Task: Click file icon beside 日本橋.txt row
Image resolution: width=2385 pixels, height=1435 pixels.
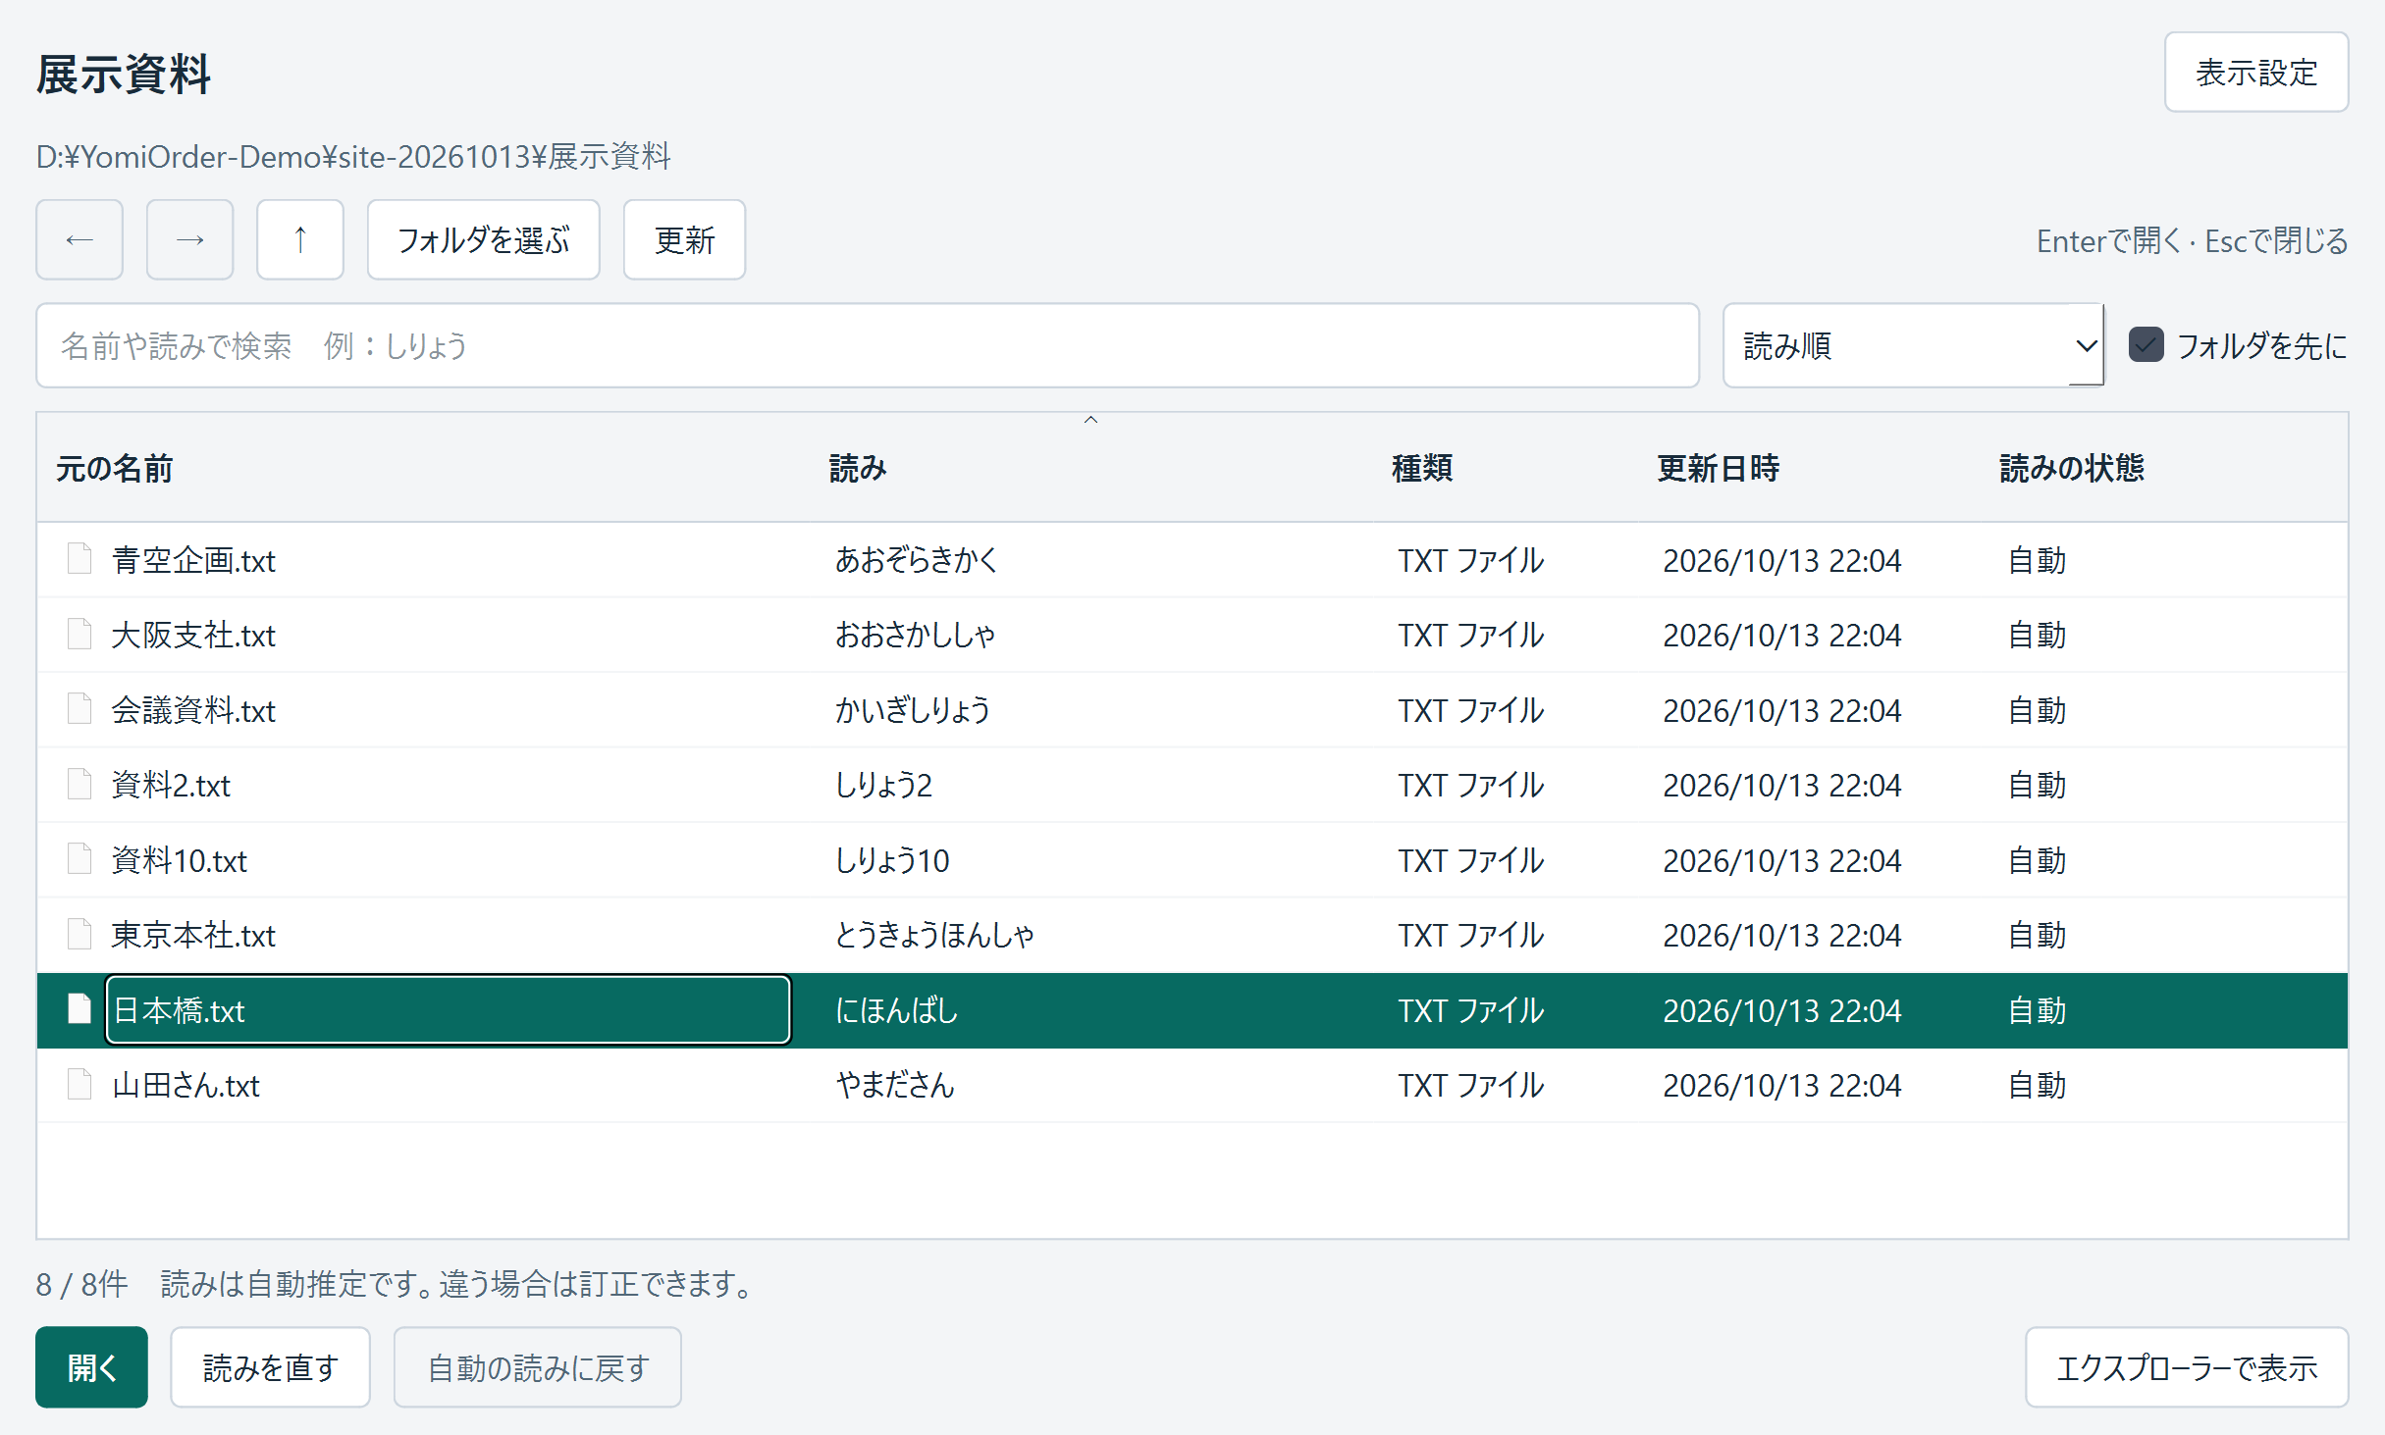Action: click(x=79, y=1008)
